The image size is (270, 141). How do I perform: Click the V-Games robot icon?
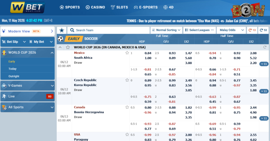pyautogui.click(x=4, y=85)
